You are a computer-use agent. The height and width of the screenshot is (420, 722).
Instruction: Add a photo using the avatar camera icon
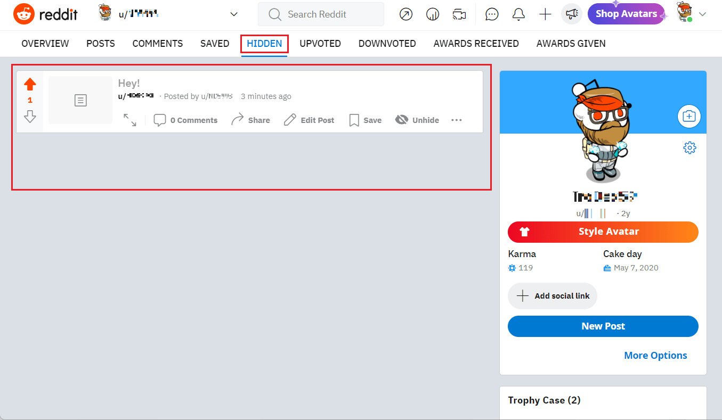pos(689,116)
